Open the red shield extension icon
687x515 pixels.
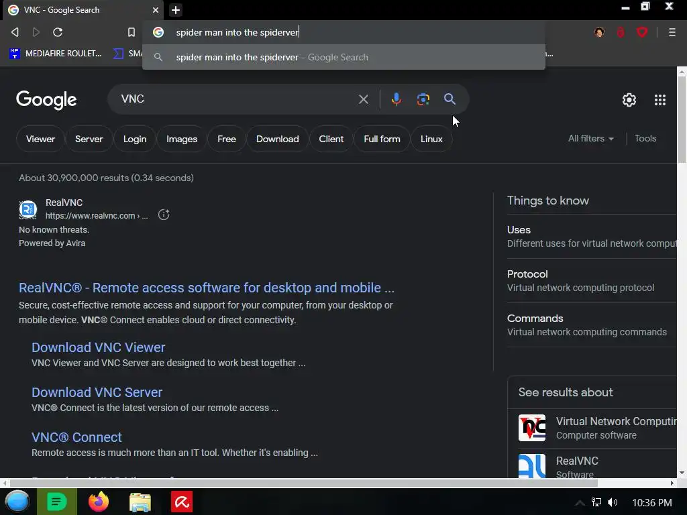click(x=642, y=32)
